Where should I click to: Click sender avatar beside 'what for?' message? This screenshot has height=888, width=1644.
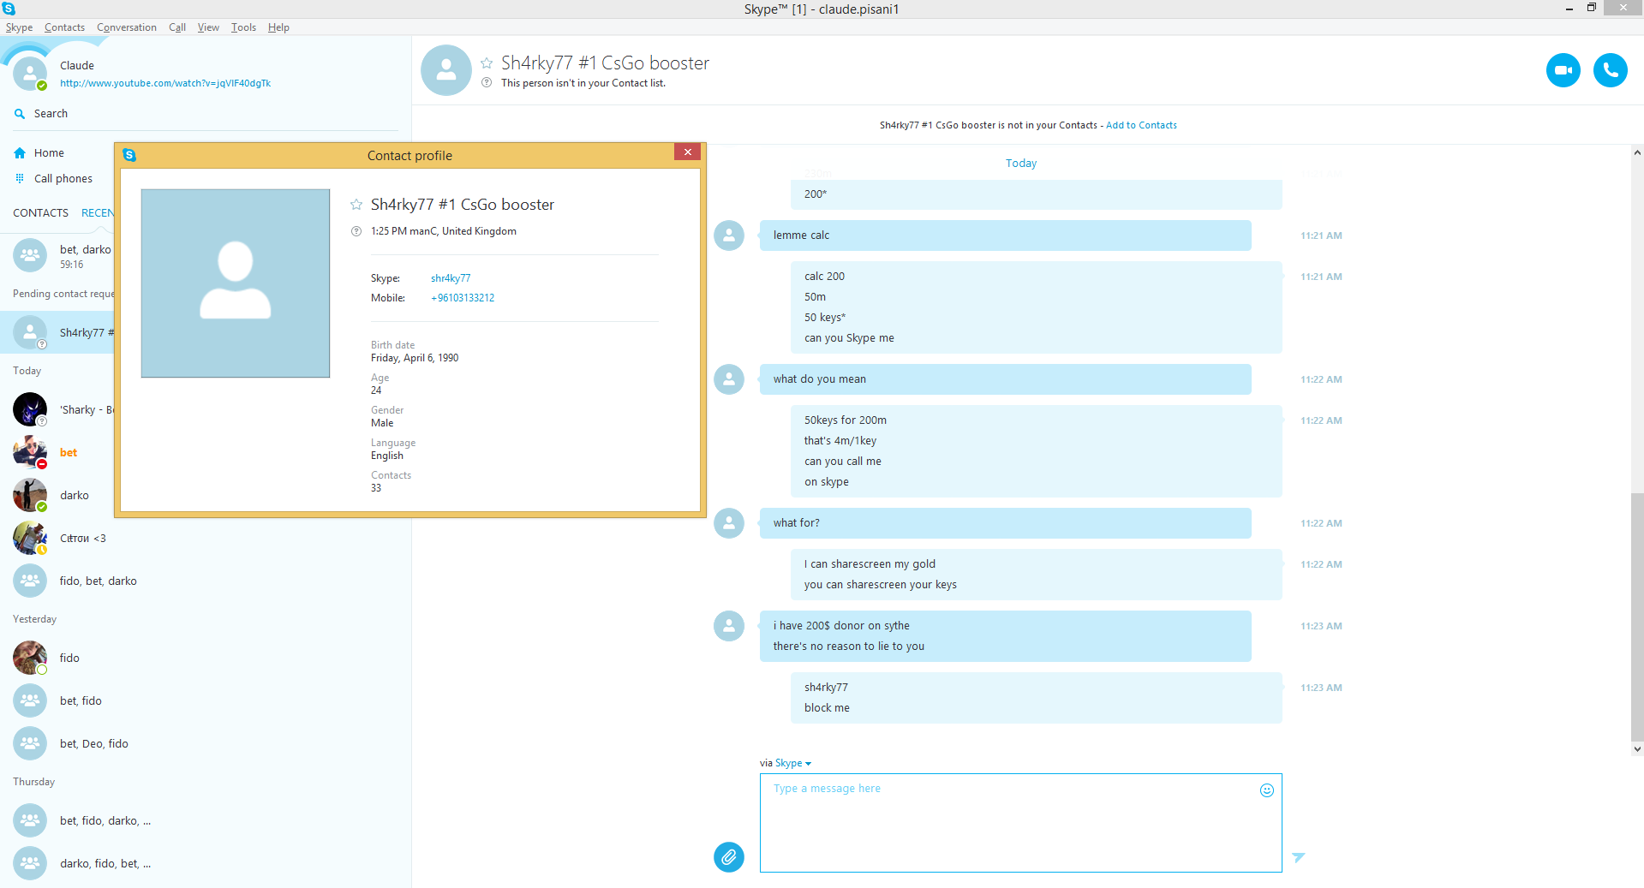point(729,523)
